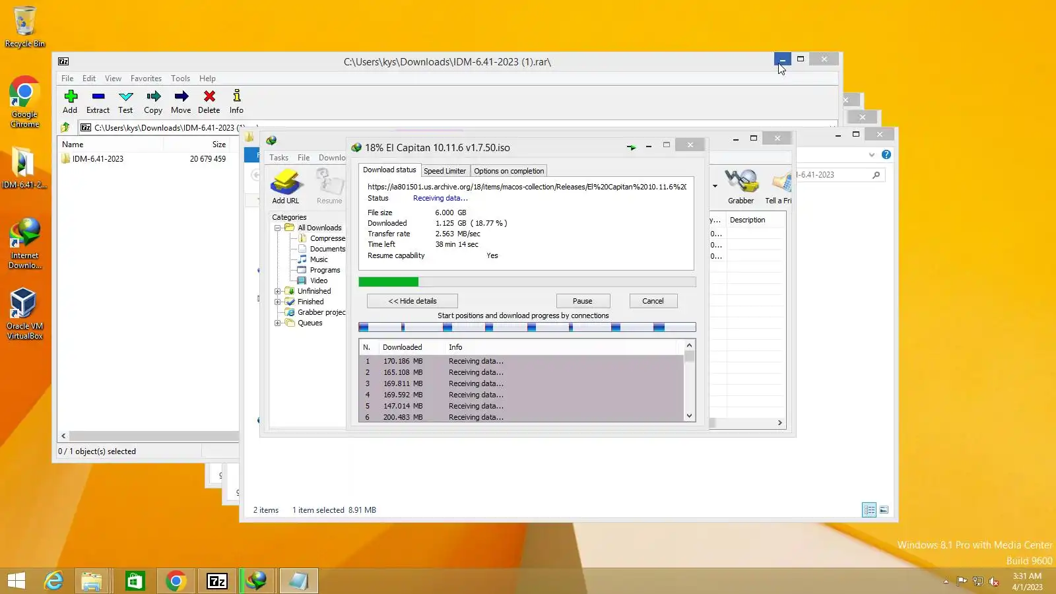Click the IDM Add URL icon
Screen dimensions: 1056x594
[x=286, y=181]
